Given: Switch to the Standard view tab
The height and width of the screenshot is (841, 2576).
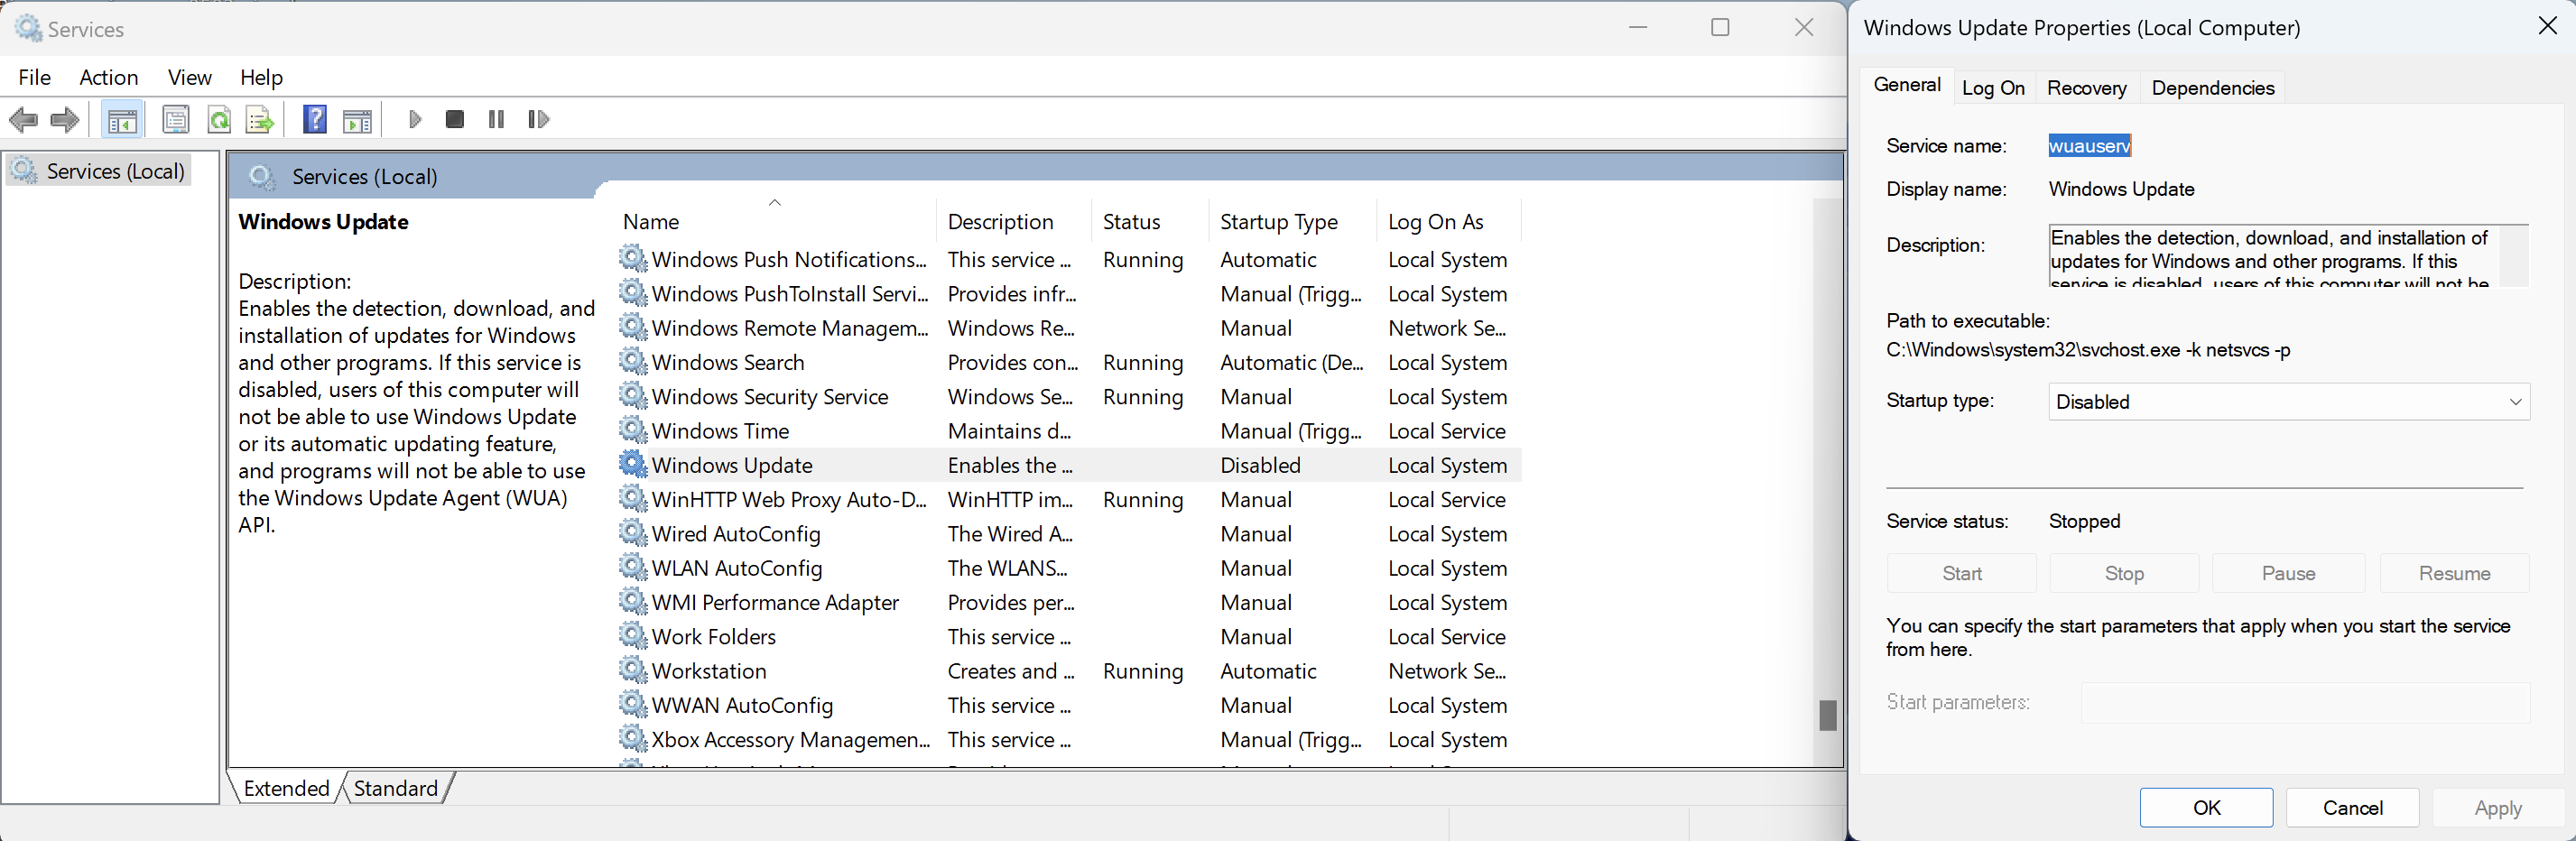Looking at the screenshot, I should point(396,788).
